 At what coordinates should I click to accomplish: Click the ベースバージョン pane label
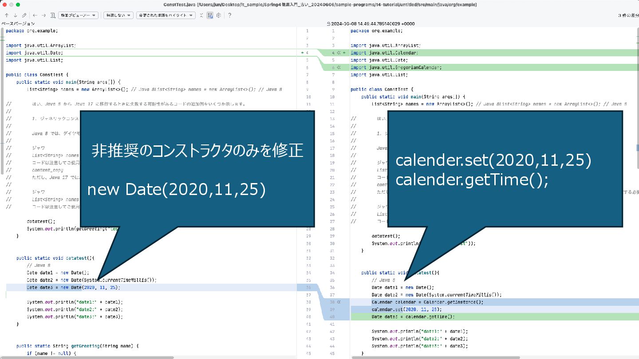(x=17, y=23)
